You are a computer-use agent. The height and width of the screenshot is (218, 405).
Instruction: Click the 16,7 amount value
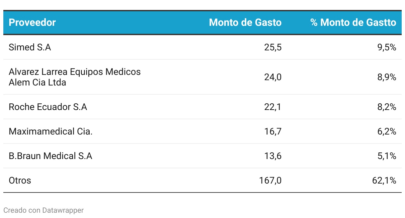(x=273, y=132)
